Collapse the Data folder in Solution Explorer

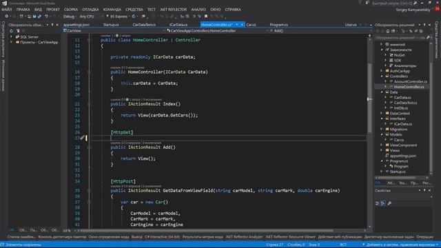click(382, 92)
